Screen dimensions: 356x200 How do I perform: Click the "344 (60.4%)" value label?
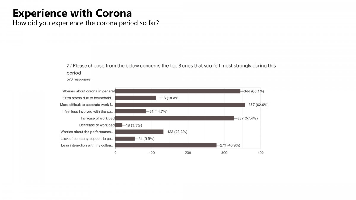254,91
